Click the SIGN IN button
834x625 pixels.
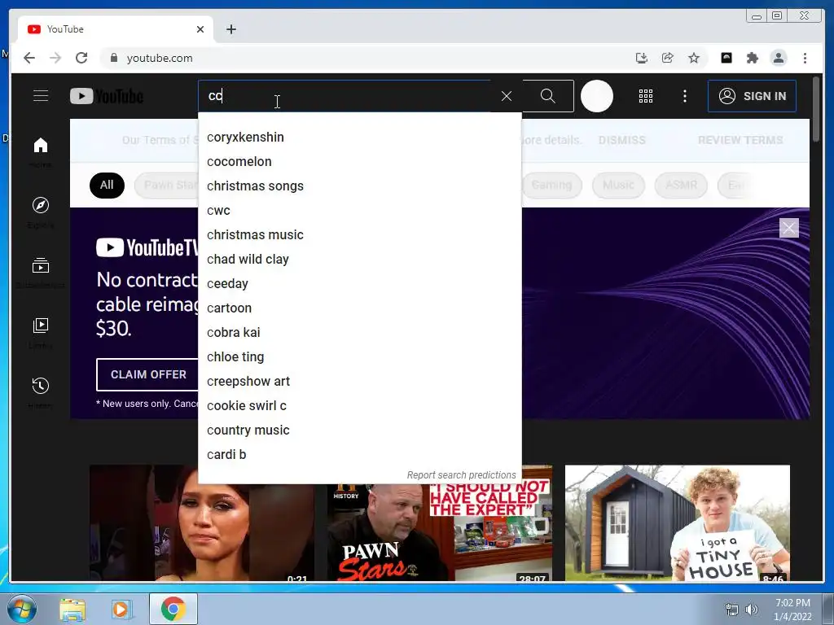click(752, 96)
